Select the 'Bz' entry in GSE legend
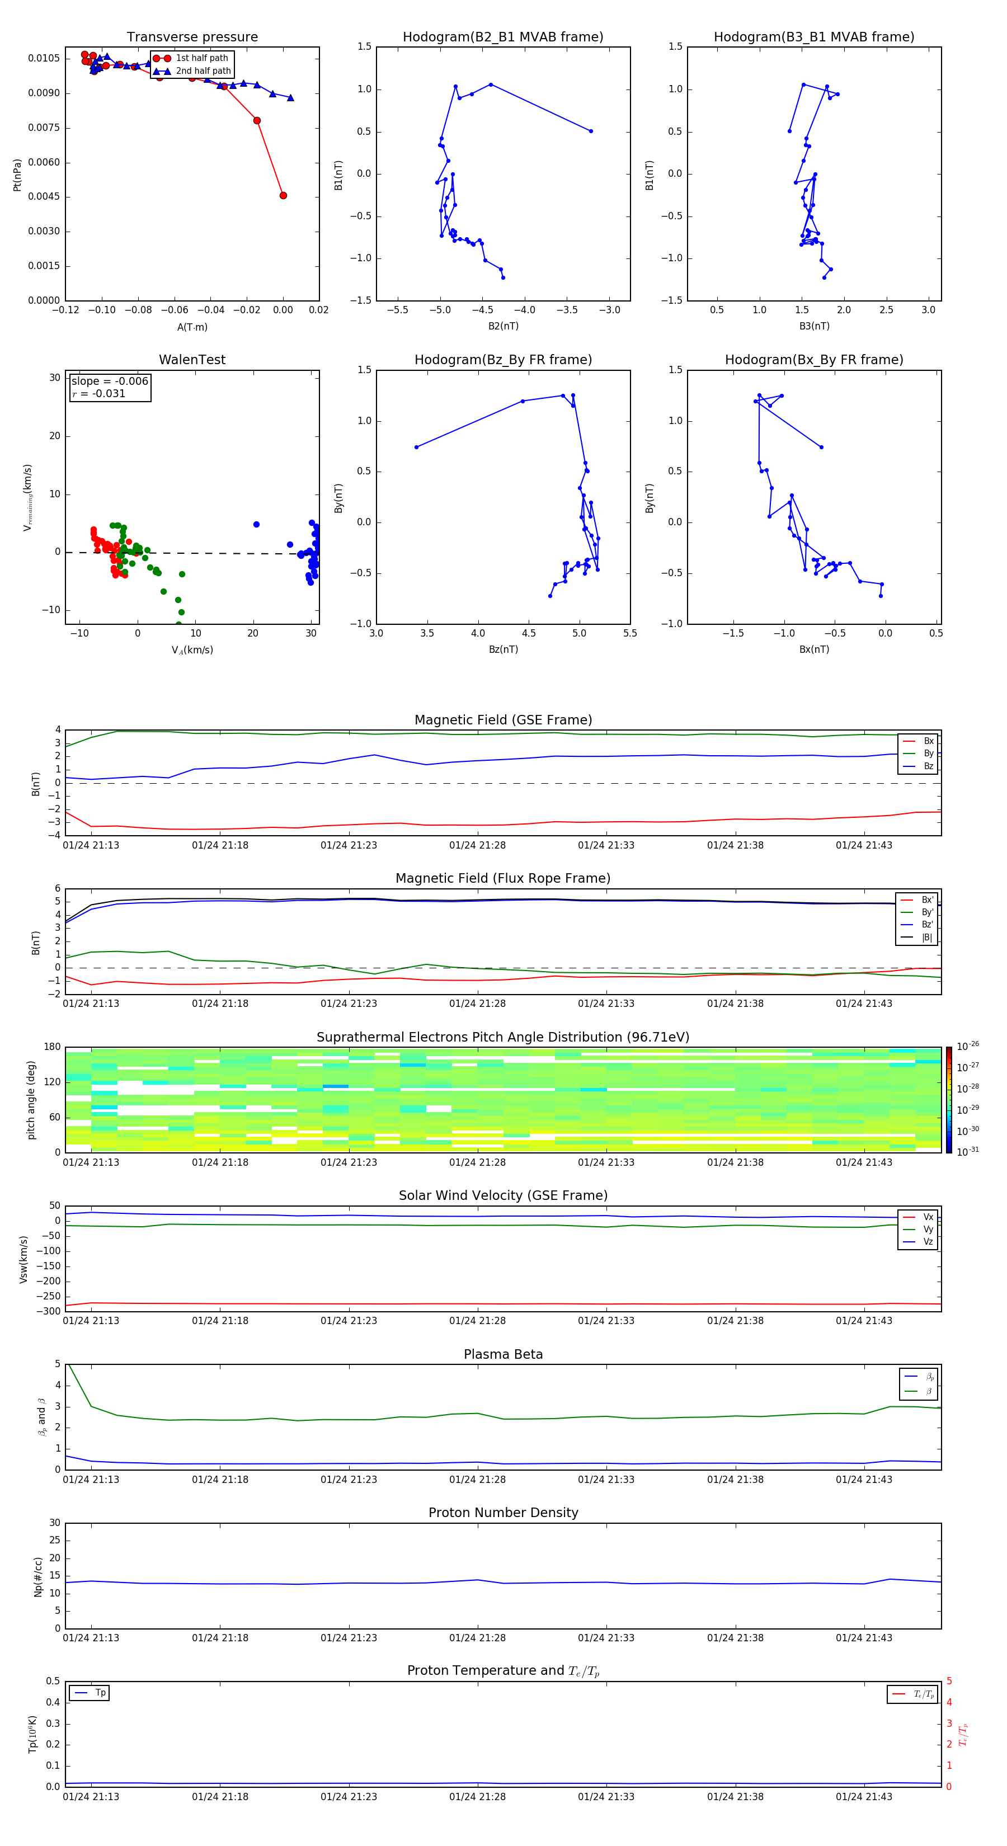The height and width of the screenshot is (1846, 1007). click(x=918, y=766)
